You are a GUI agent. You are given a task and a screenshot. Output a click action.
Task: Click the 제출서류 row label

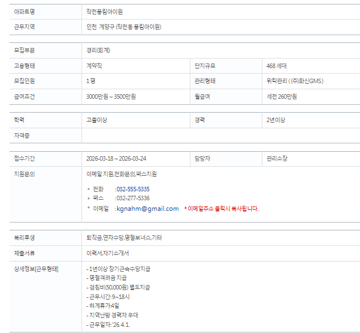click(25, 253)
